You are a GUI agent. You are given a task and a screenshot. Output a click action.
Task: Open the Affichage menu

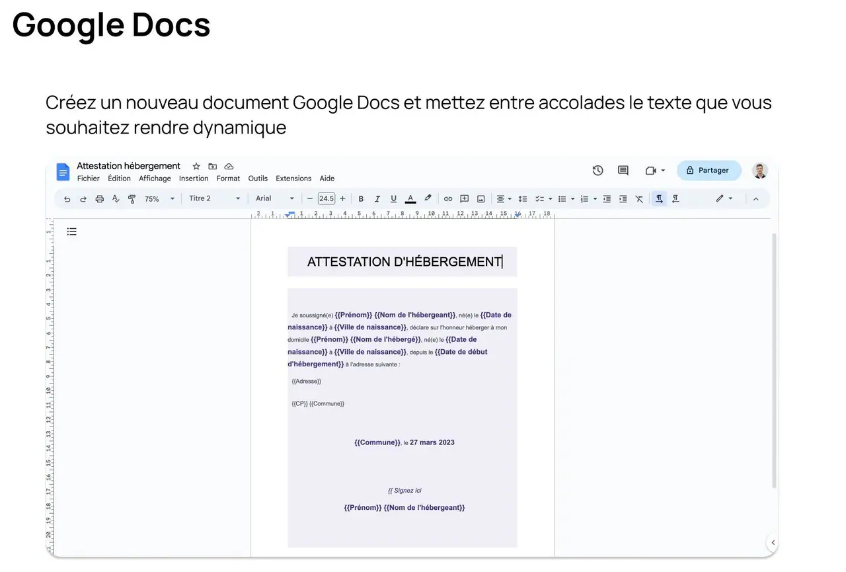pyautogui.click(x=155, y=179)
